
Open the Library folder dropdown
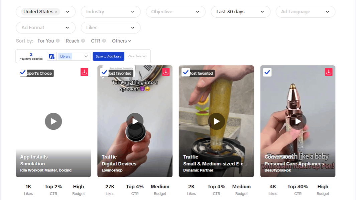74,56
